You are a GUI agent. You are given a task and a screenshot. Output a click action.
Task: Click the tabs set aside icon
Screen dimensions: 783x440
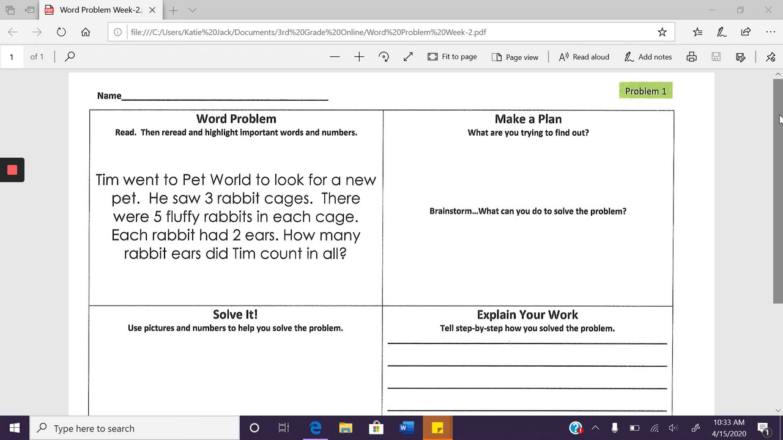point(10,10)
